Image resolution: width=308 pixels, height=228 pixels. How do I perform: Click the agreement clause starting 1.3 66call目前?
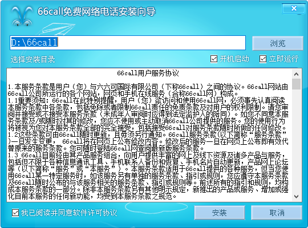(x=148, y=176)
